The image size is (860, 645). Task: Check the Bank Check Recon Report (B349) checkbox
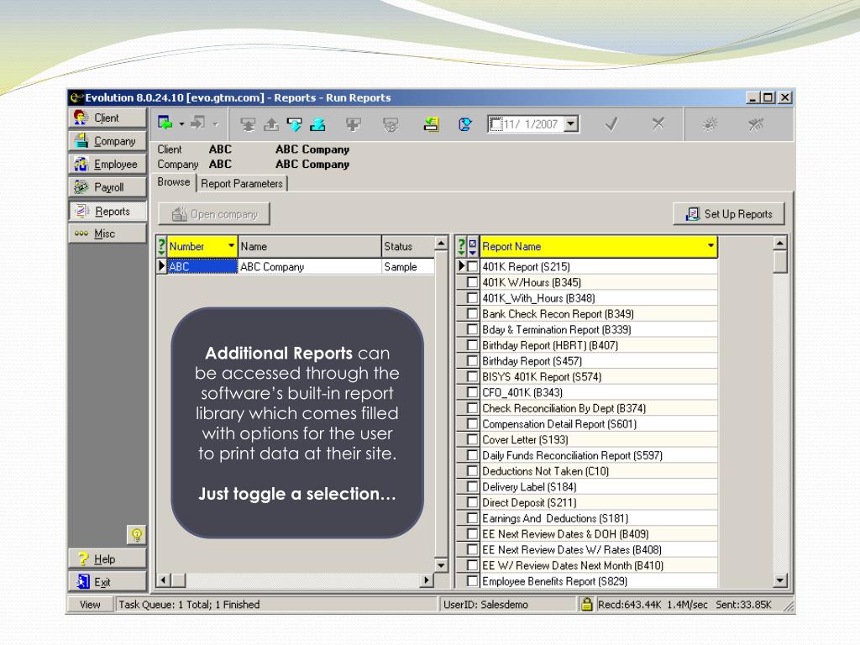[x=472, y=314]
